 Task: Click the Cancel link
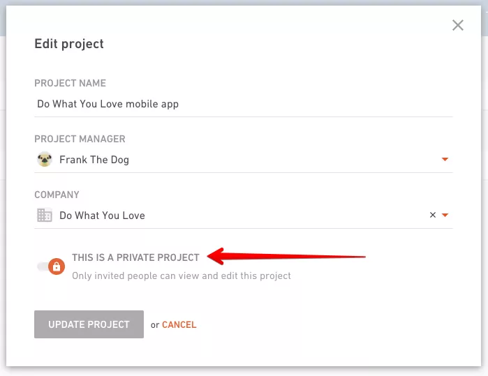[179, 324]
